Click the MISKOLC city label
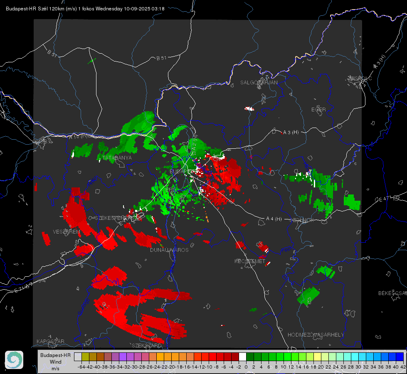The width and height of the screenshot is (407, 374). (360, 78)
